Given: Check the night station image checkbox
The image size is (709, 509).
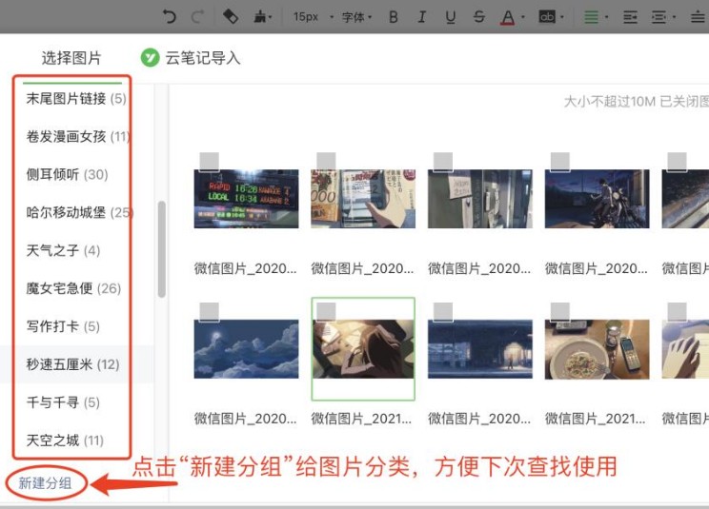Looking at the screenshot, I should tap(443, 312).
